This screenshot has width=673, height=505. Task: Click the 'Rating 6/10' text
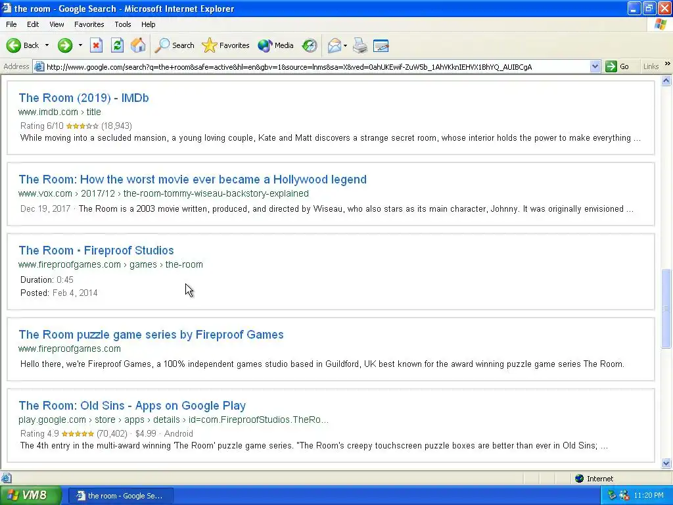tap(41, 126)
